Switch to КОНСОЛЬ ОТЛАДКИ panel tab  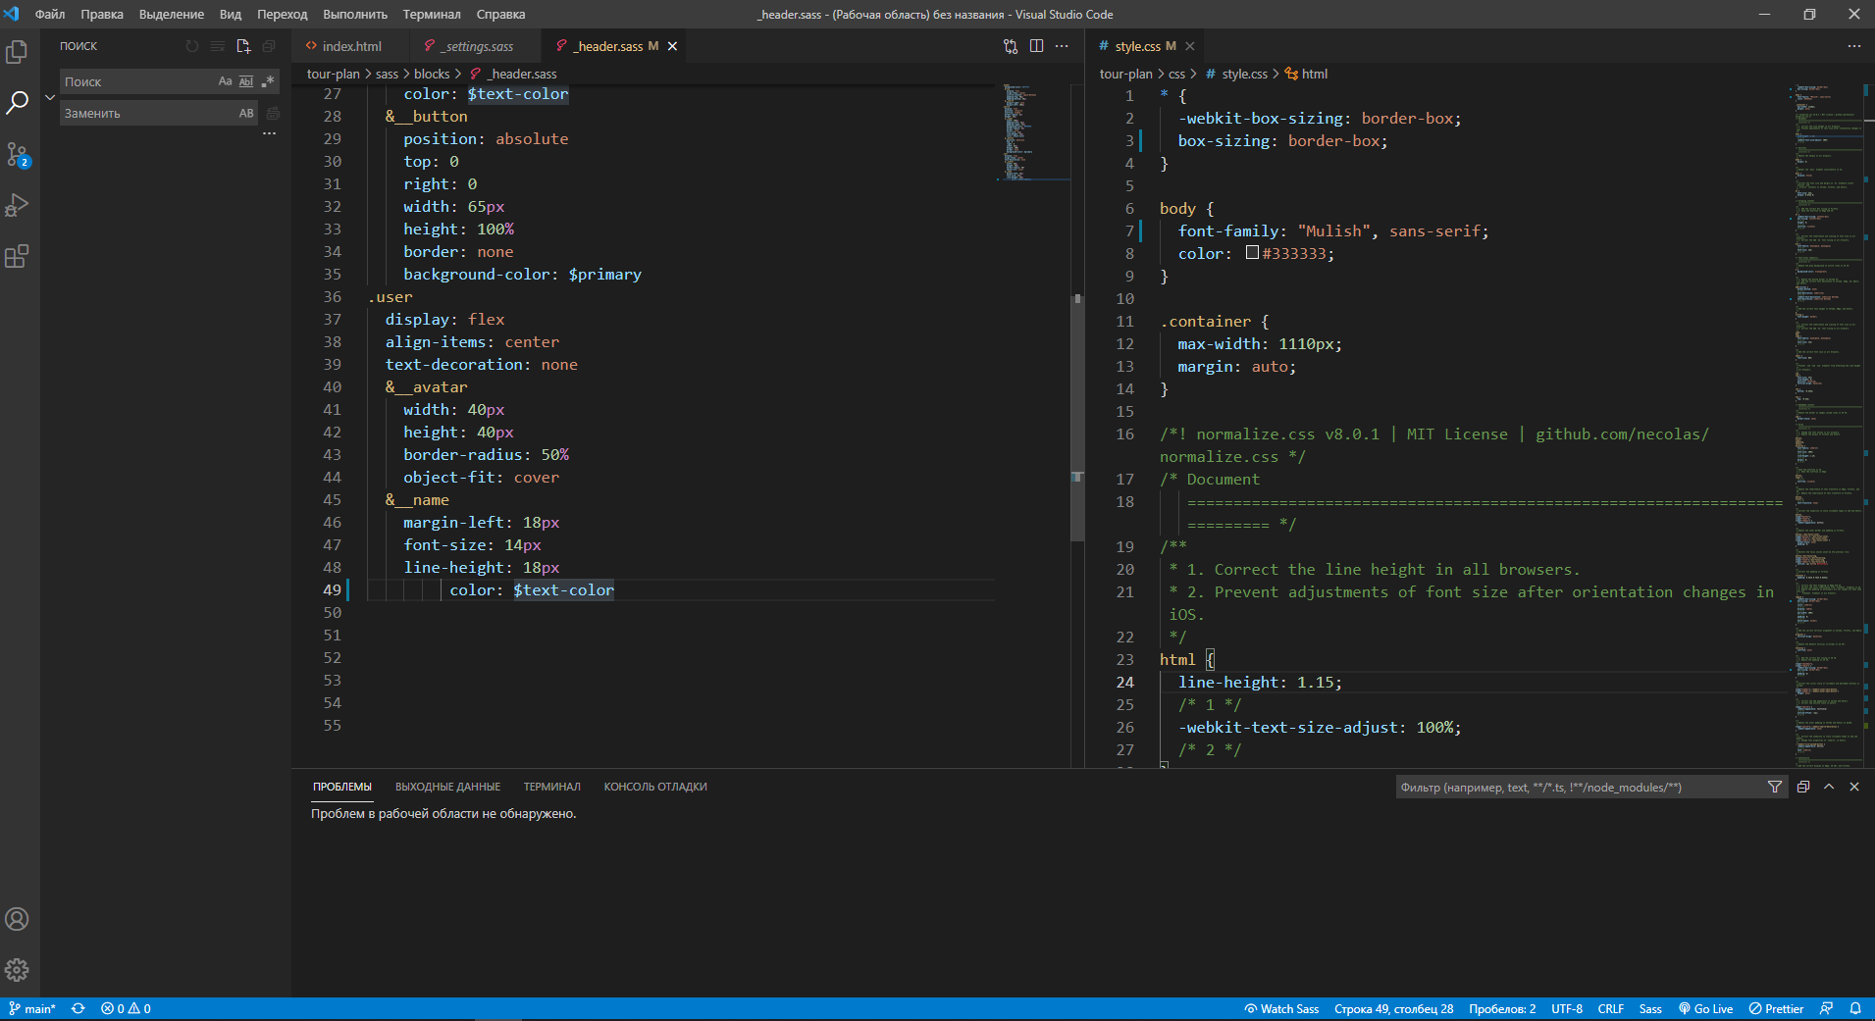click(655, 787)
